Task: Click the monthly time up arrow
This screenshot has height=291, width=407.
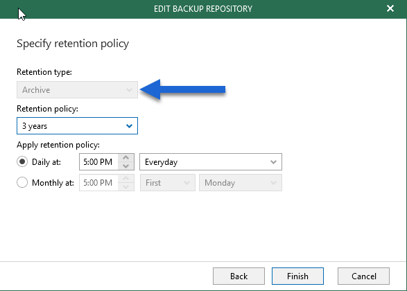Action: point(126,179)
